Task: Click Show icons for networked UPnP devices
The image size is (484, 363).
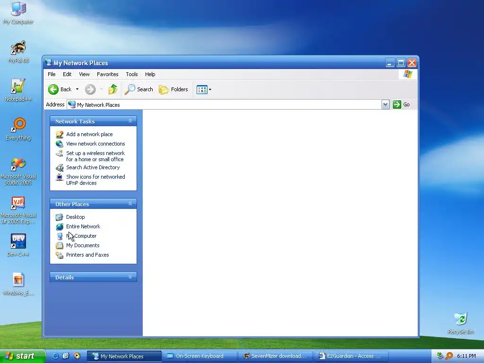Action: coord(95,180)
